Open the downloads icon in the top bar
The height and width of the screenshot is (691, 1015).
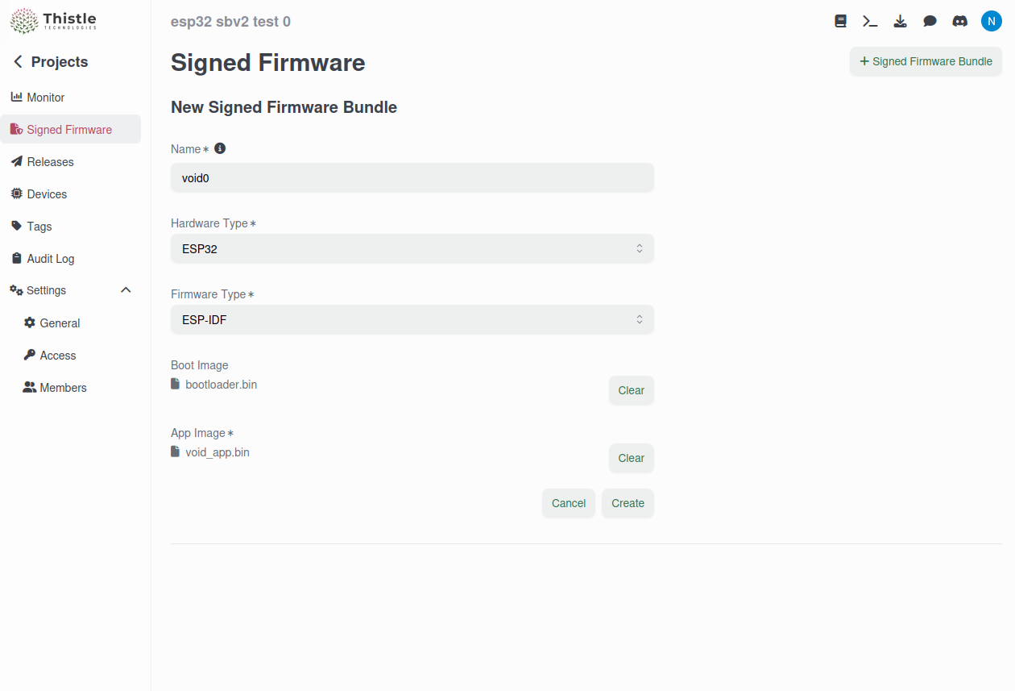click(x=900, y=21)
